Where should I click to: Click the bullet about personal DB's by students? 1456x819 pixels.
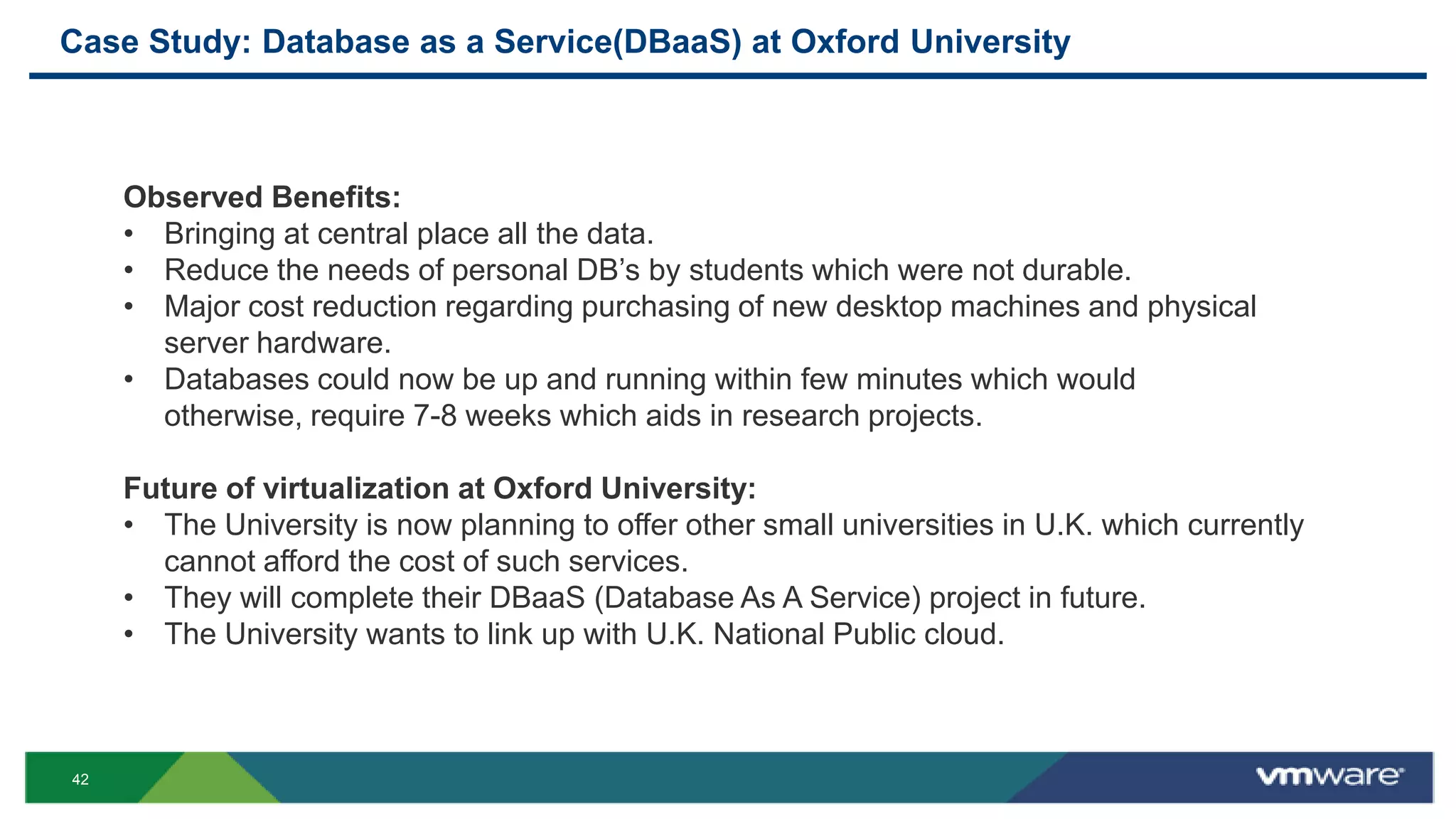coord(647,270)
